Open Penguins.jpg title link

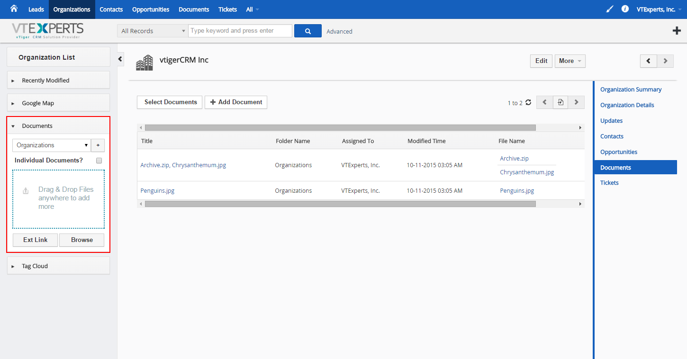(x=157, y=190)
